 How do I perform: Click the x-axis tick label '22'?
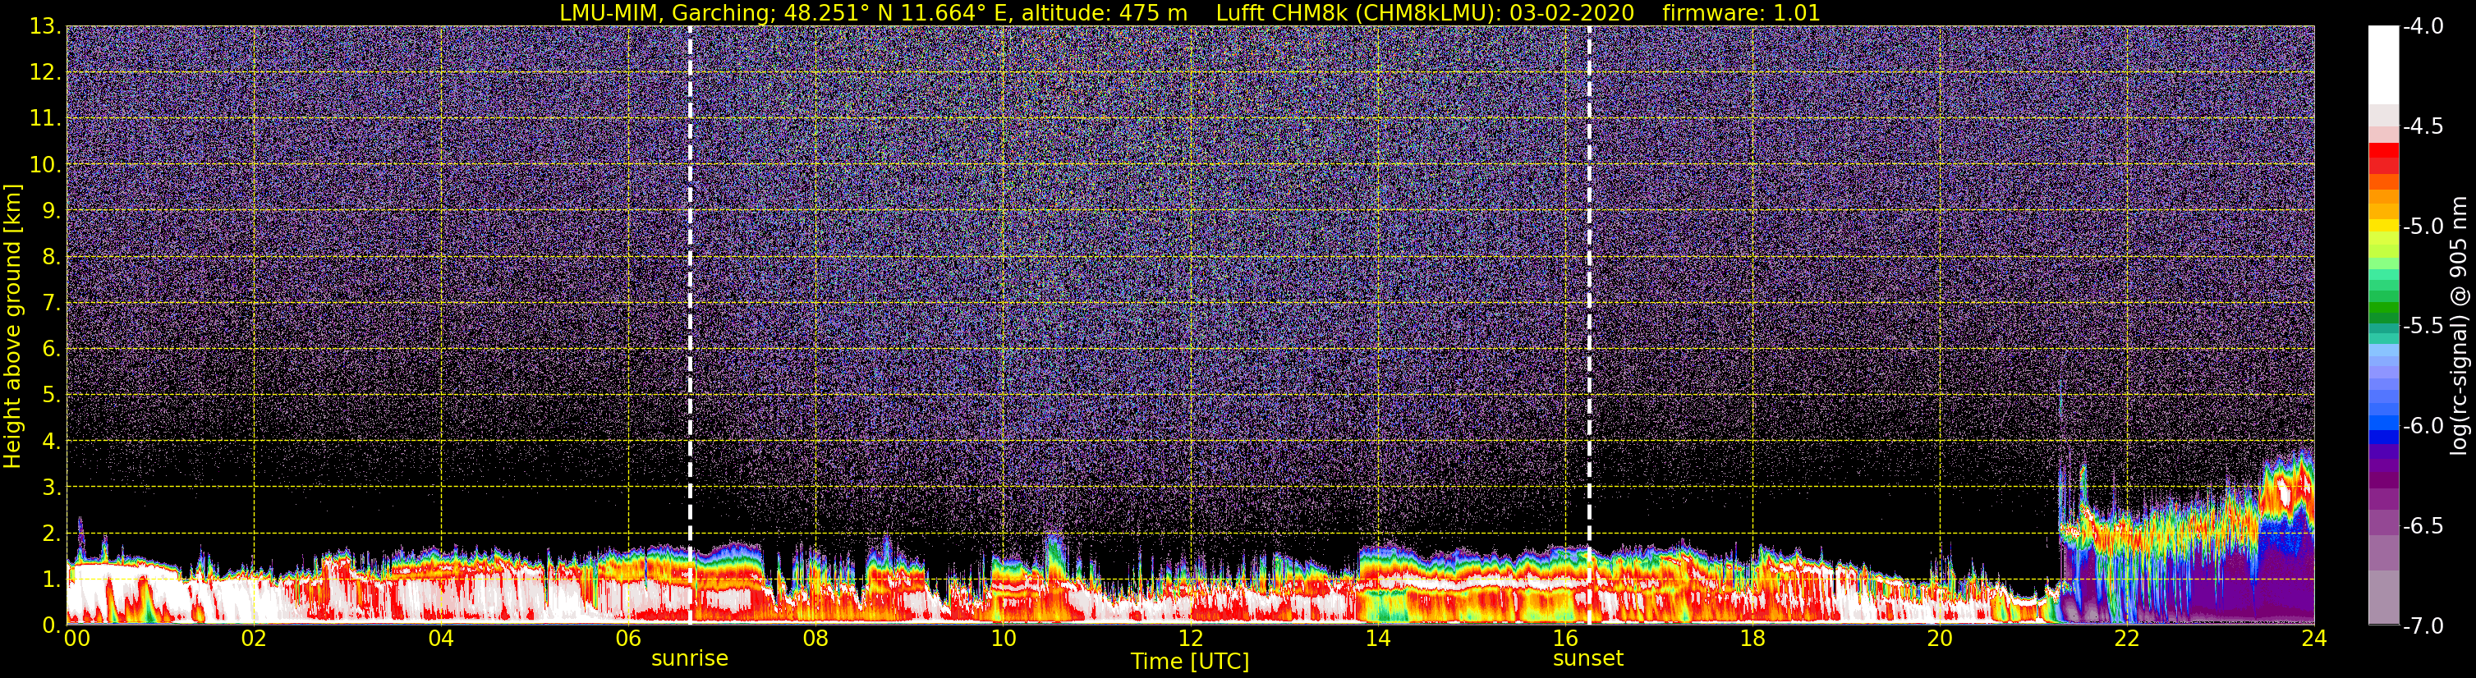[2127, 639]
